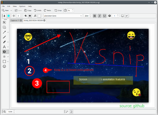Viewport: 158px width, 115px height.
Task: Click the 20pt font size spinbox
Action: (x=87, y=16)
